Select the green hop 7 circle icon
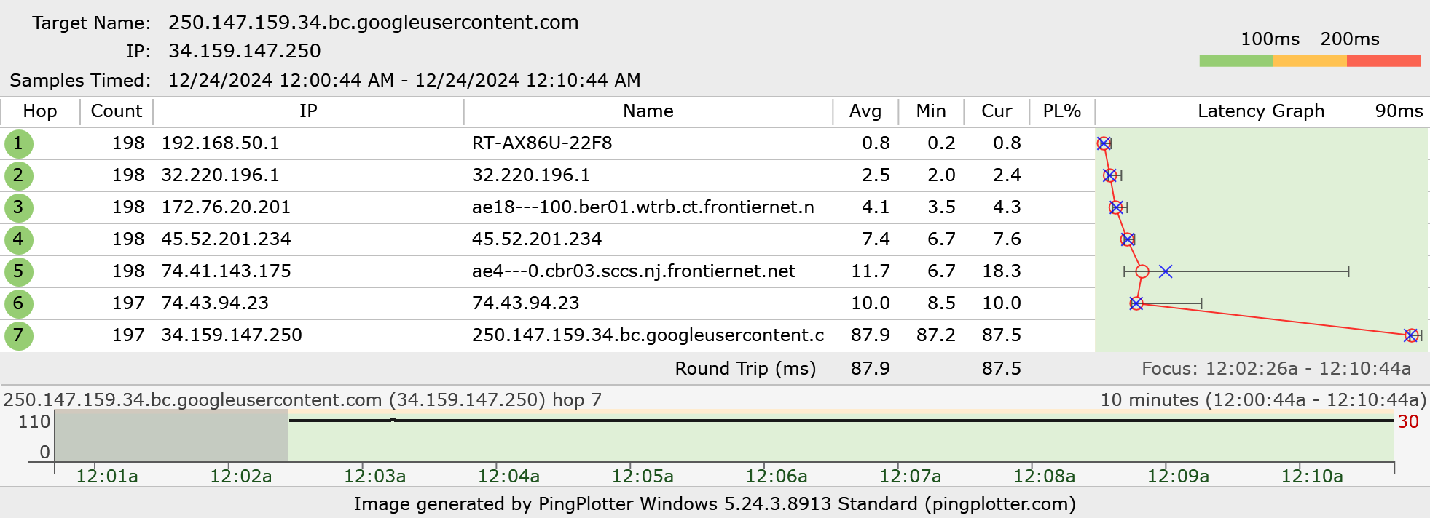1430x518 pixels. coord(18,335)
